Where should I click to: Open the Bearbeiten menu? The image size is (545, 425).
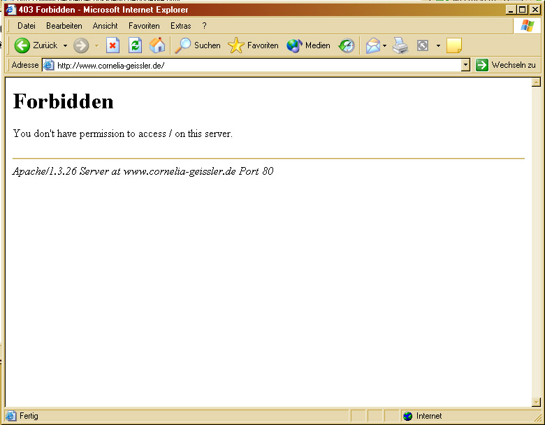pyautogui.click(x=64, y=26)
